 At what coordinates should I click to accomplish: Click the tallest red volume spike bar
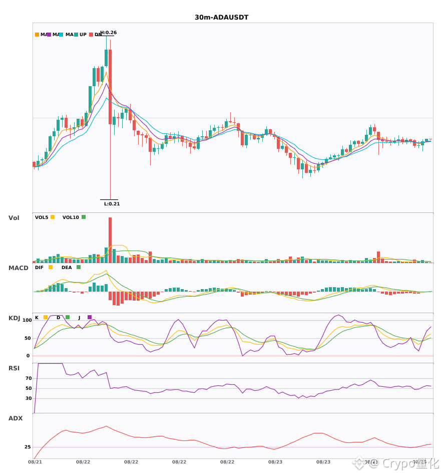[x=110, y=240]
